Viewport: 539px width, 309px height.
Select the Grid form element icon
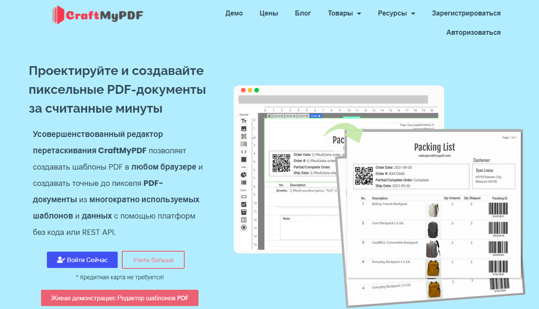[x=243, y=219]
